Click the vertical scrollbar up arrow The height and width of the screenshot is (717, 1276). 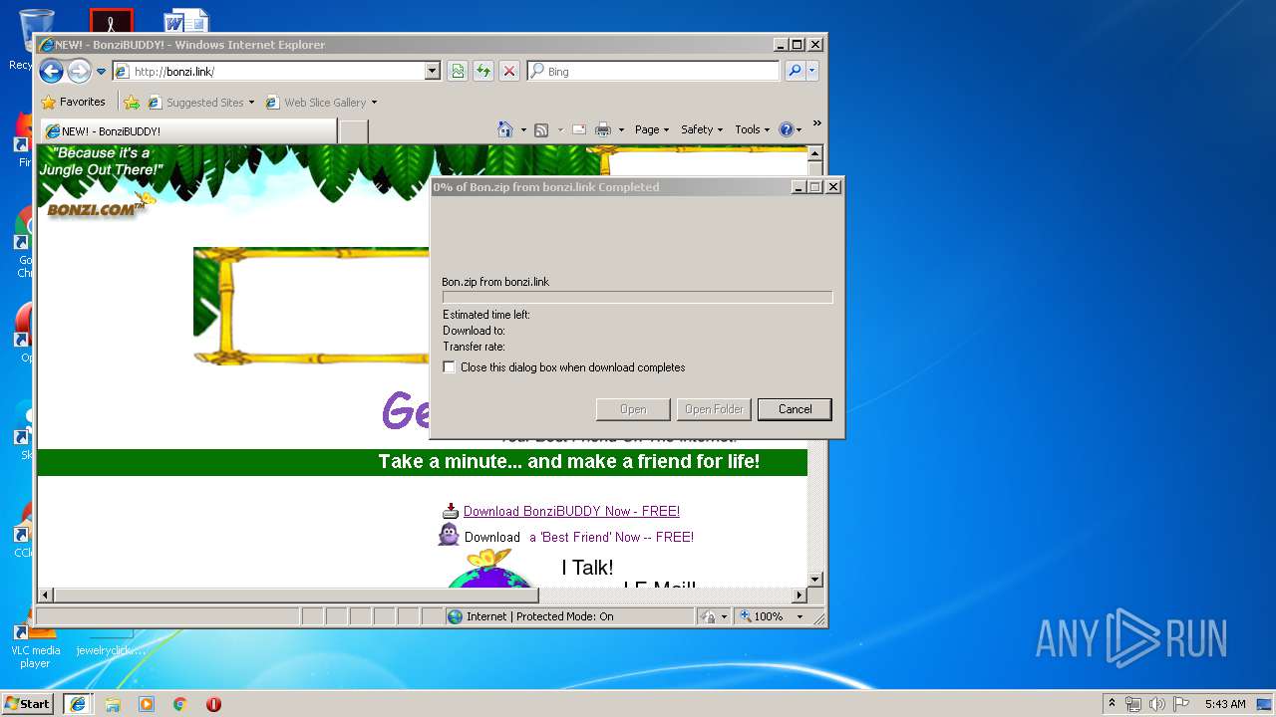tap(814, 154)
